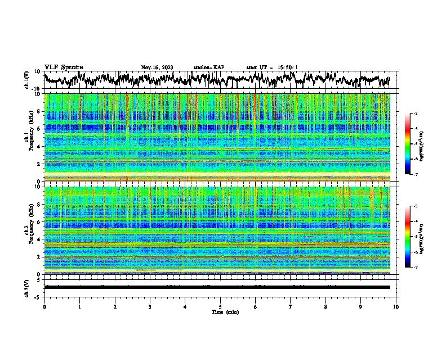Click the ch.2 color scale bar
Viewport: 446px width, 344px height.
coord(407,237)
